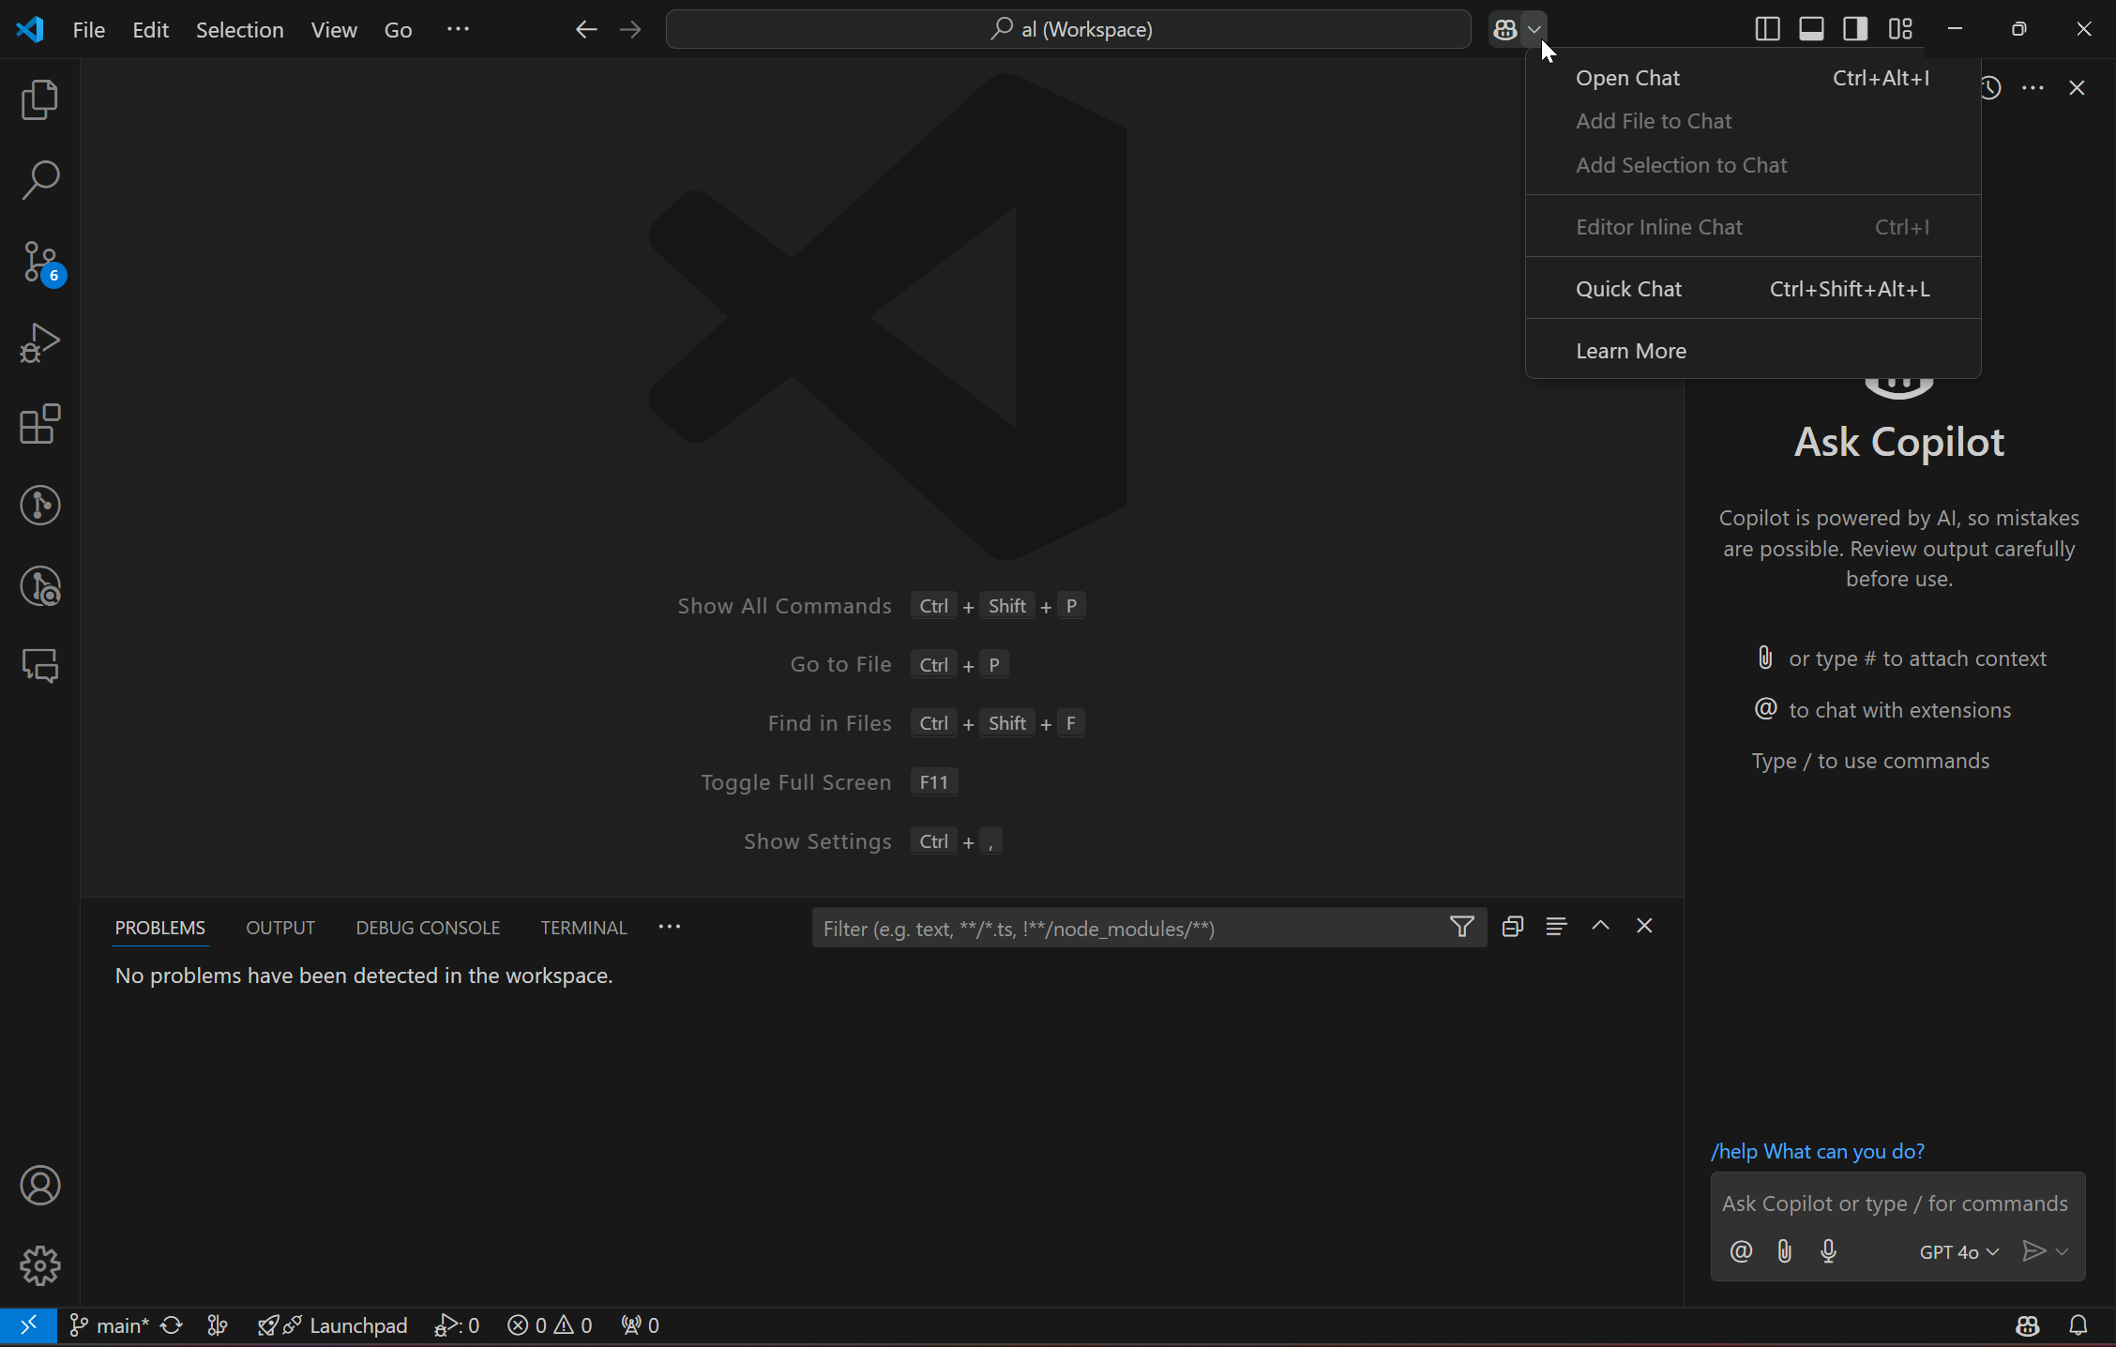Toggle the Primary Side Bar
The image size is (2116, 1347).
coord(1766,28)
